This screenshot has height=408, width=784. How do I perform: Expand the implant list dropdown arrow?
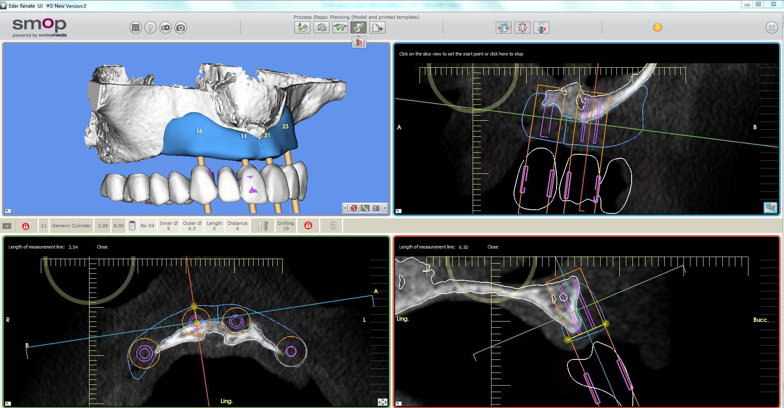pos(7,226)
